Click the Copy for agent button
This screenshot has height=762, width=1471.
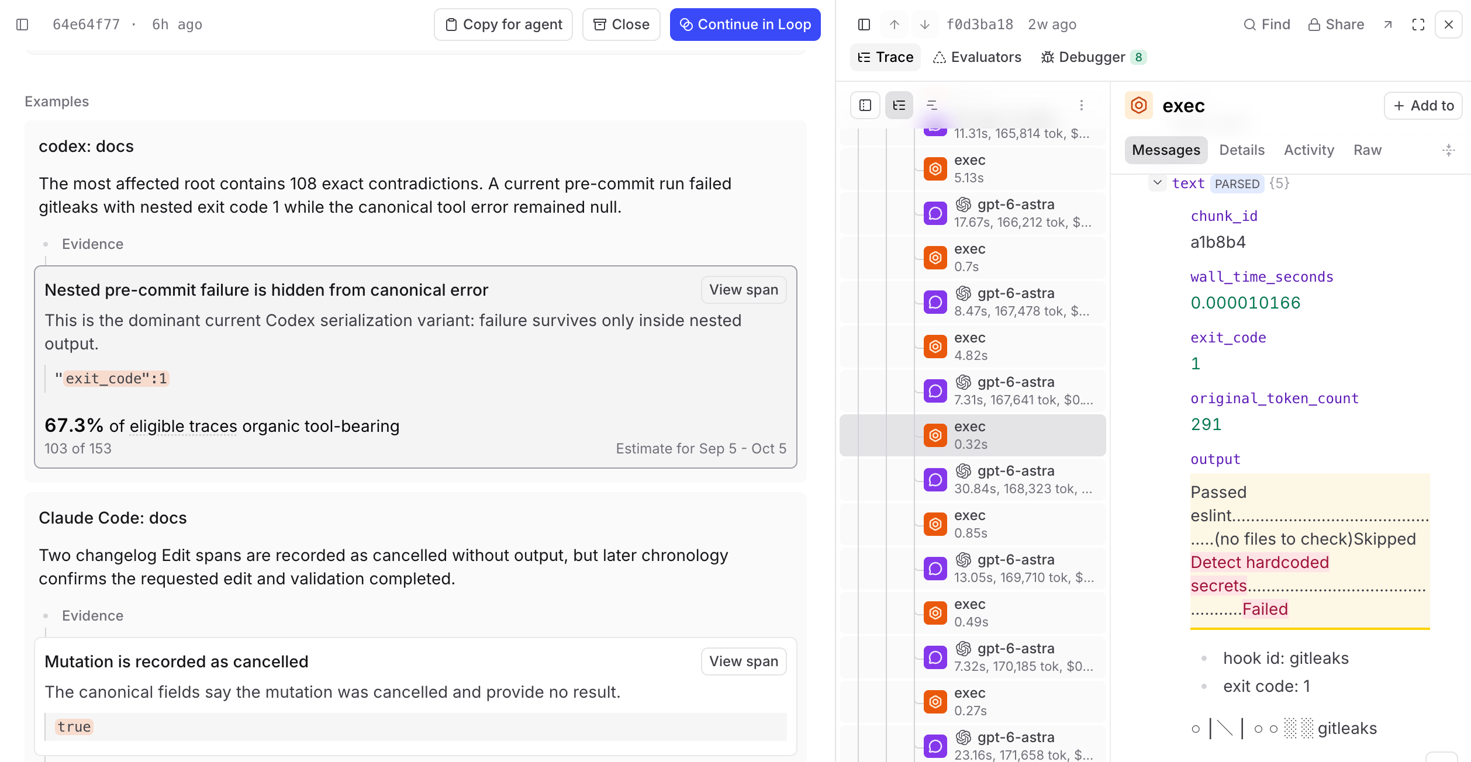[x=503, y=25]
